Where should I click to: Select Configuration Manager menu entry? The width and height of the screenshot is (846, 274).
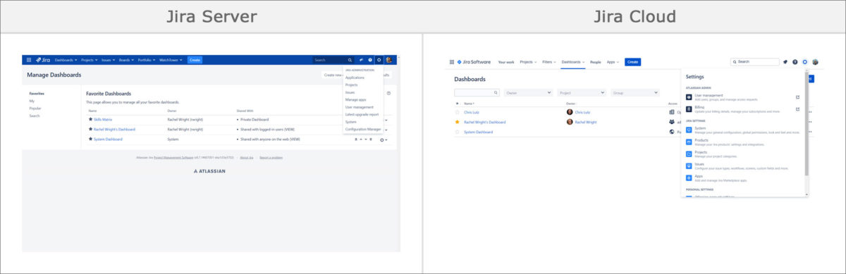(363, 129)
